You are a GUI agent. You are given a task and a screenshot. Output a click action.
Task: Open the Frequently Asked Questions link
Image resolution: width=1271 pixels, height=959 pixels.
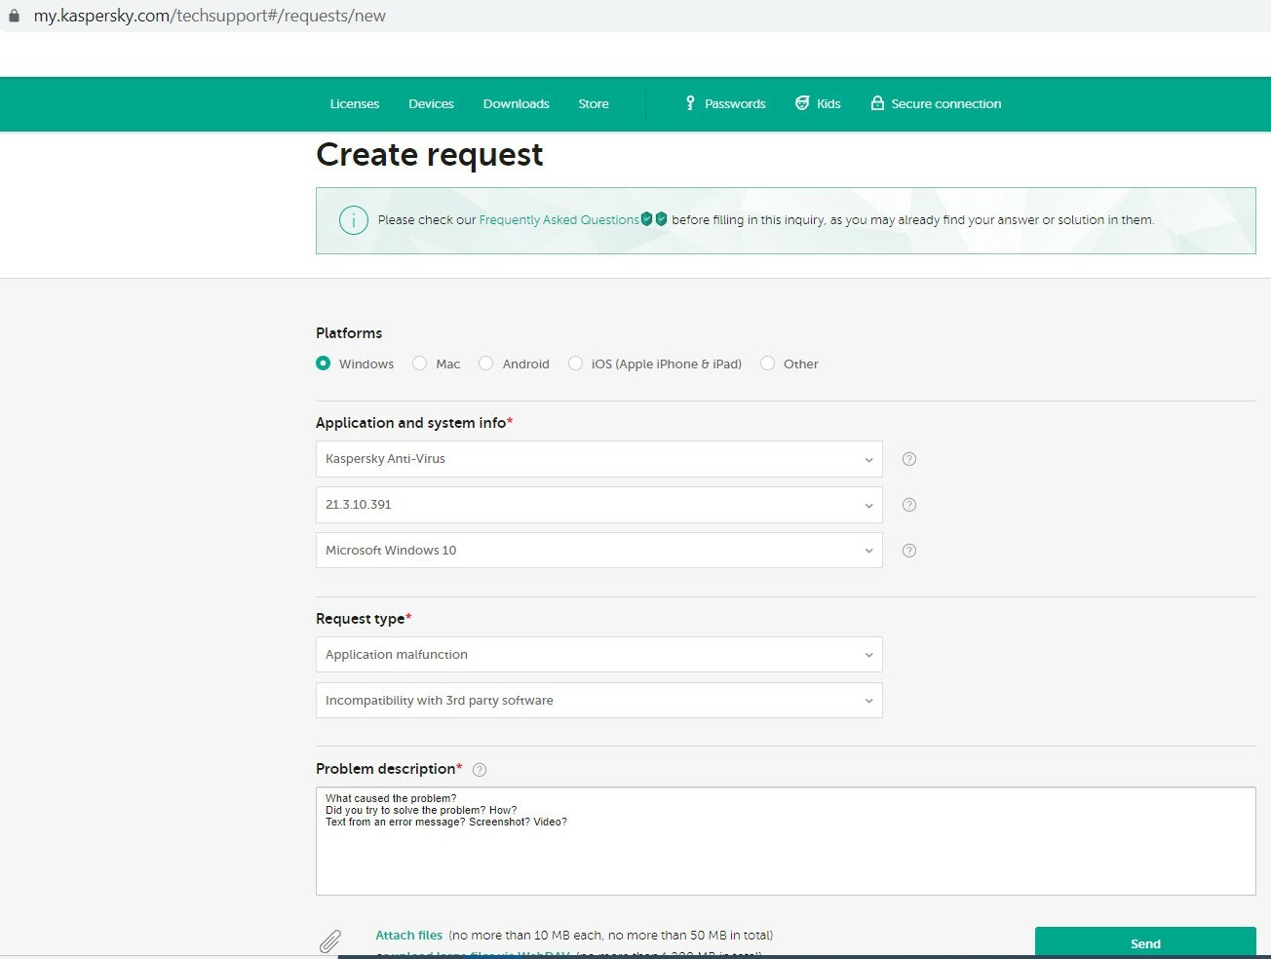[559, 220]
